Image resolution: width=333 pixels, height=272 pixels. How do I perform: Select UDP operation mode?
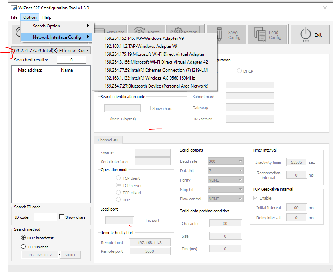[118, 200]
